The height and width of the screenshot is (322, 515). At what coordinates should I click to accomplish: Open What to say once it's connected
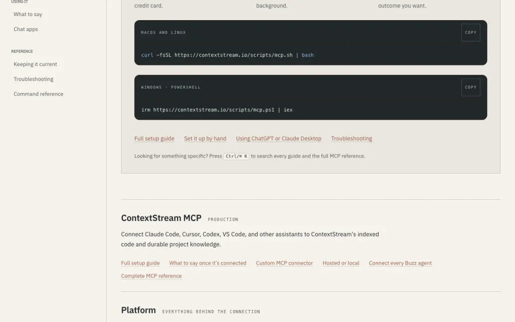(x=208, y=263)
